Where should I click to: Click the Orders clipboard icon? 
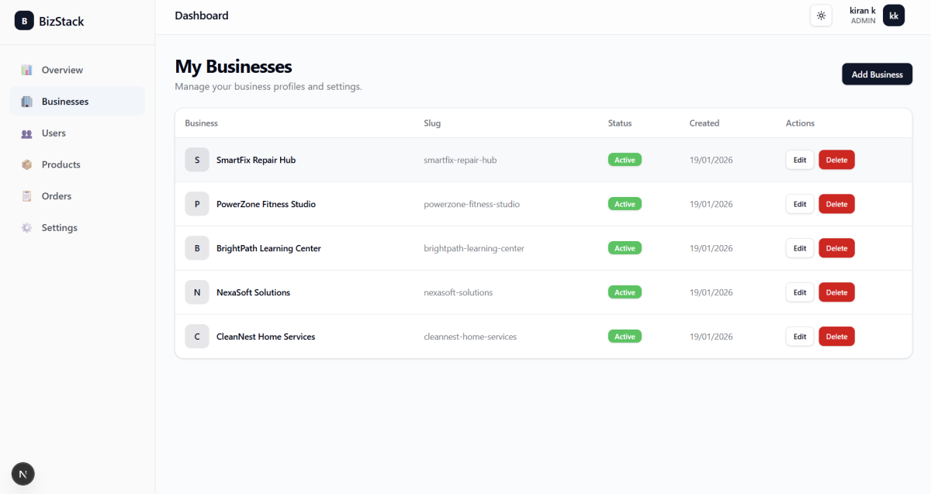tap(27, 196)
